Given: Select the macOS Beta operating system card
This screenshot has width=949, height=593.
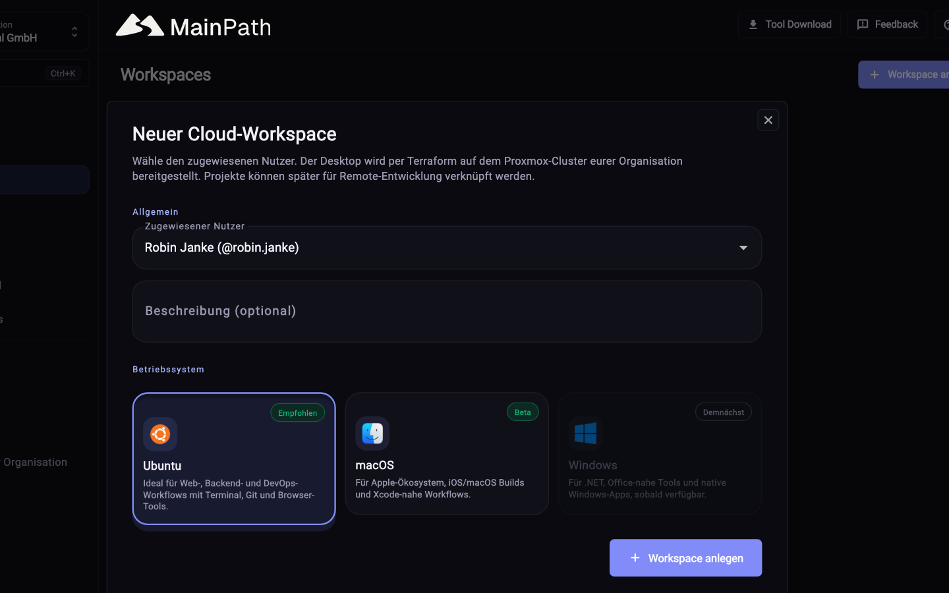Looking at the screenshot, I should click(x=447, y=453).
